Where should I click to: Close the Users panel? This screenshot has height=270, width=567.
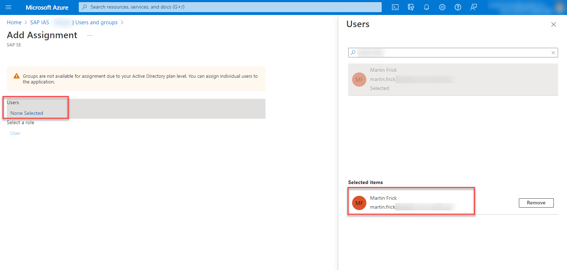tap(553, 25)
